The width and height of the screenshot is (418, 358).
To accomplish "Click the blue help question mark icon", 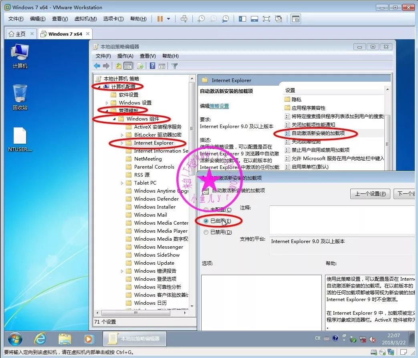I will point(152,66).
